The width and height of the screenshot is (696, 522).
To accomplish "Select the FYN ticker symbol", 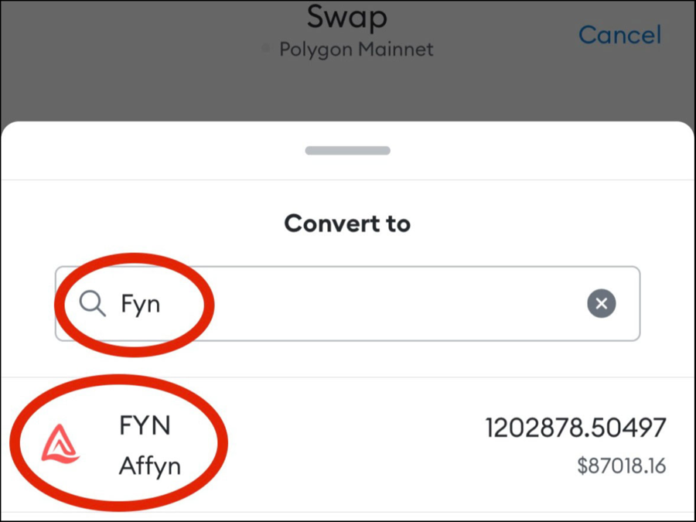I will click(145, 426).
